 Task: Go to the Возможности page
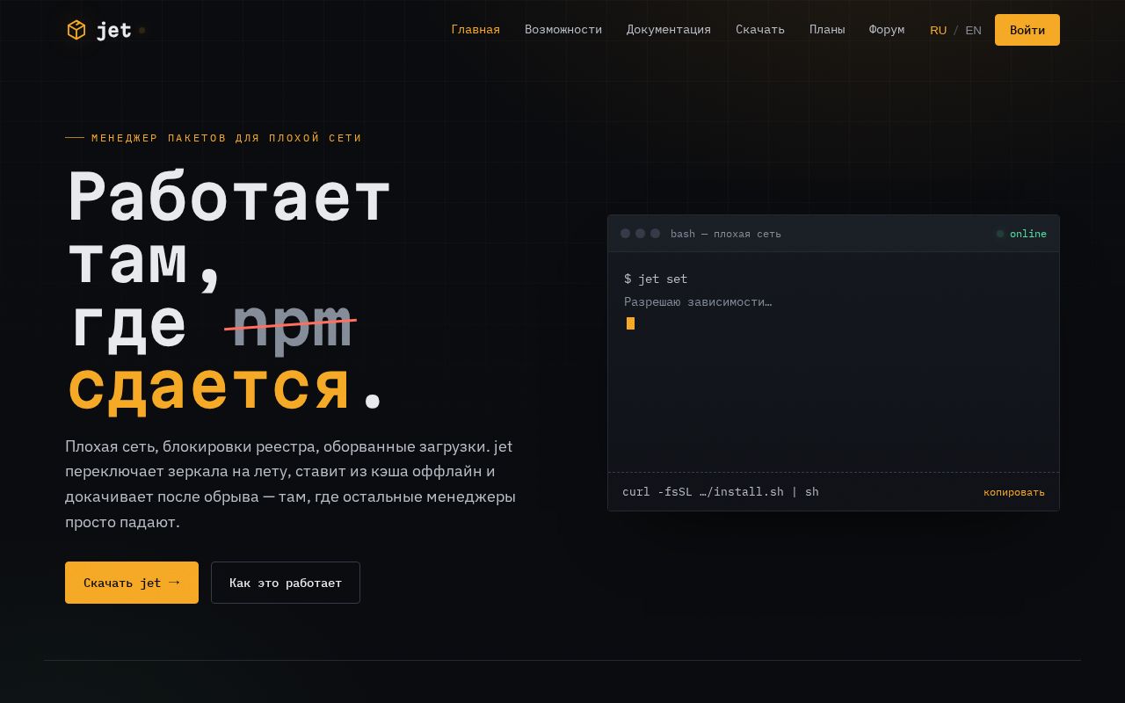[x=563, y=30]
